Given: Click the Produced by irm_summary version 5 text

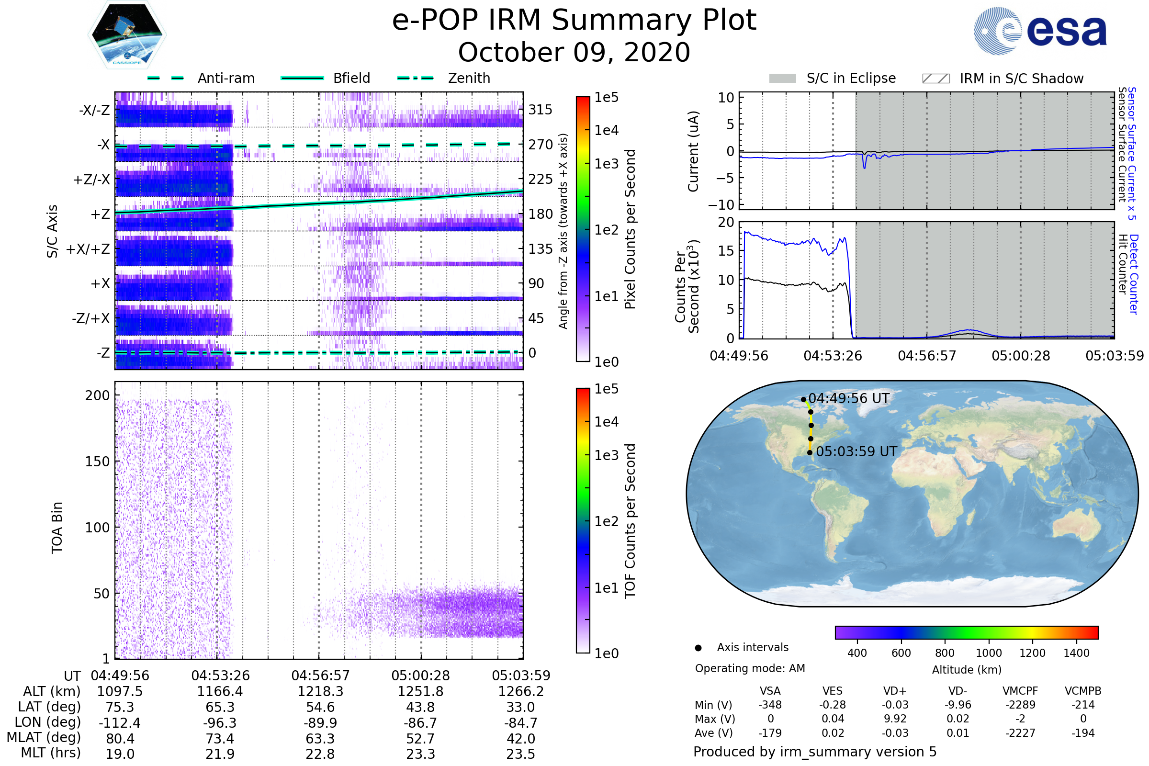Looking at the screenshot, I should pos(814,752).
